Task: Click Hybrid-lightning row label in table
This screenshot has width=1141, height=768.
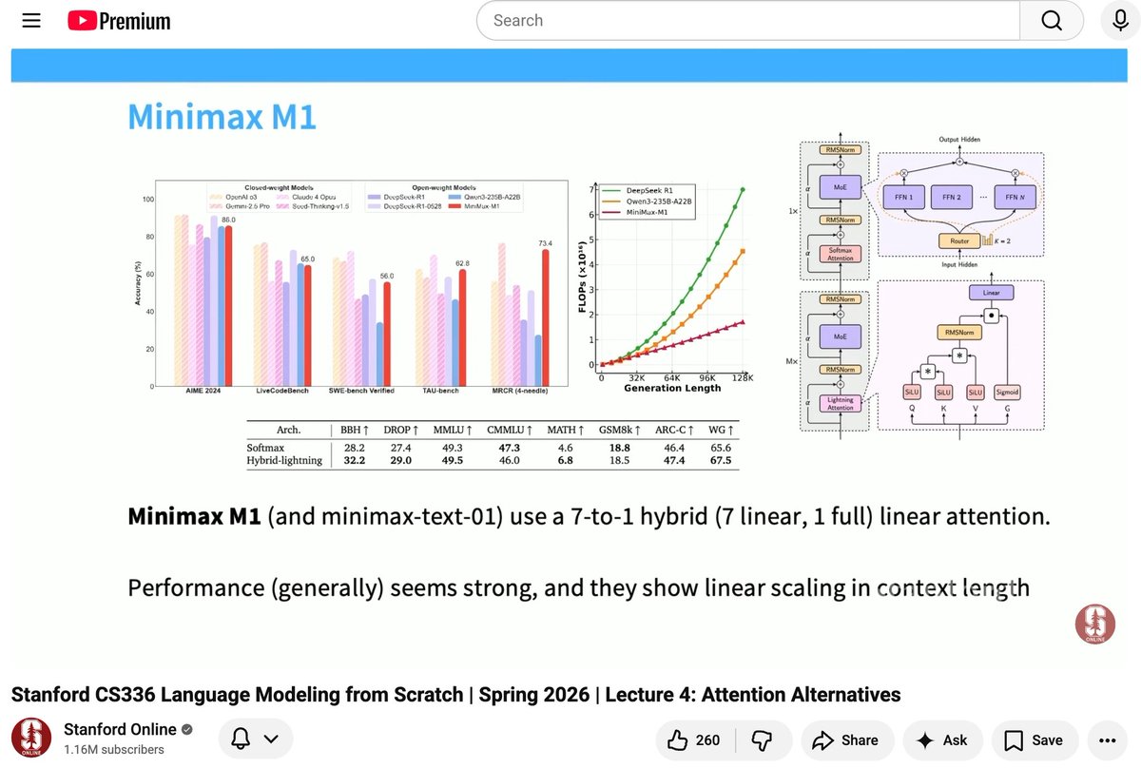Action: (284, 461)
